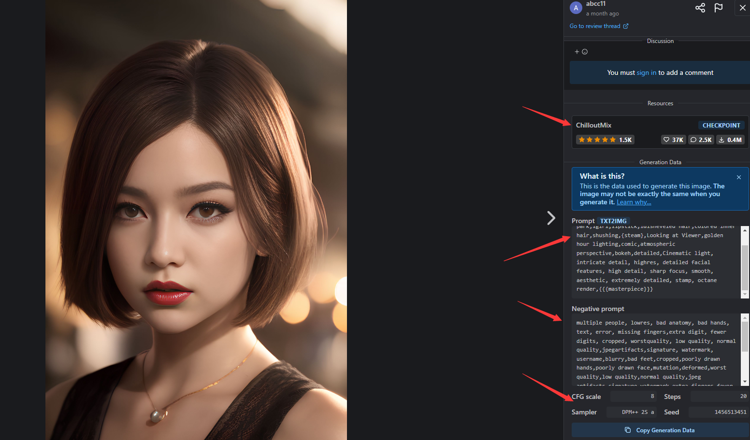Dismiss the "What is this?" info box
The width and height of the screenshot is (750, 440).
click(738, 177)
